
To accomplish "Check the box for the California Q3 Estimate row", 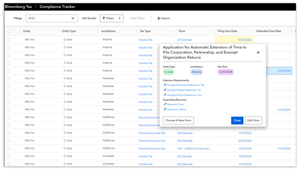I will tap(9, 133).
